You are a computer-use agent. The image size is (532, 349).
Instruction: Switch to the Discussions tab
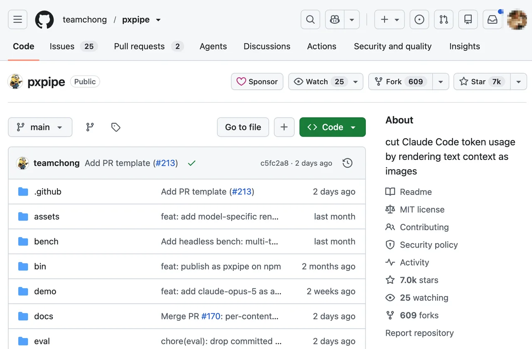(x=267, y=47)
